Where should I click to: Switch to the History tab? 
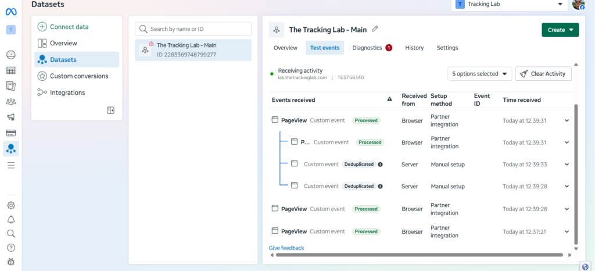click(414, 48)
